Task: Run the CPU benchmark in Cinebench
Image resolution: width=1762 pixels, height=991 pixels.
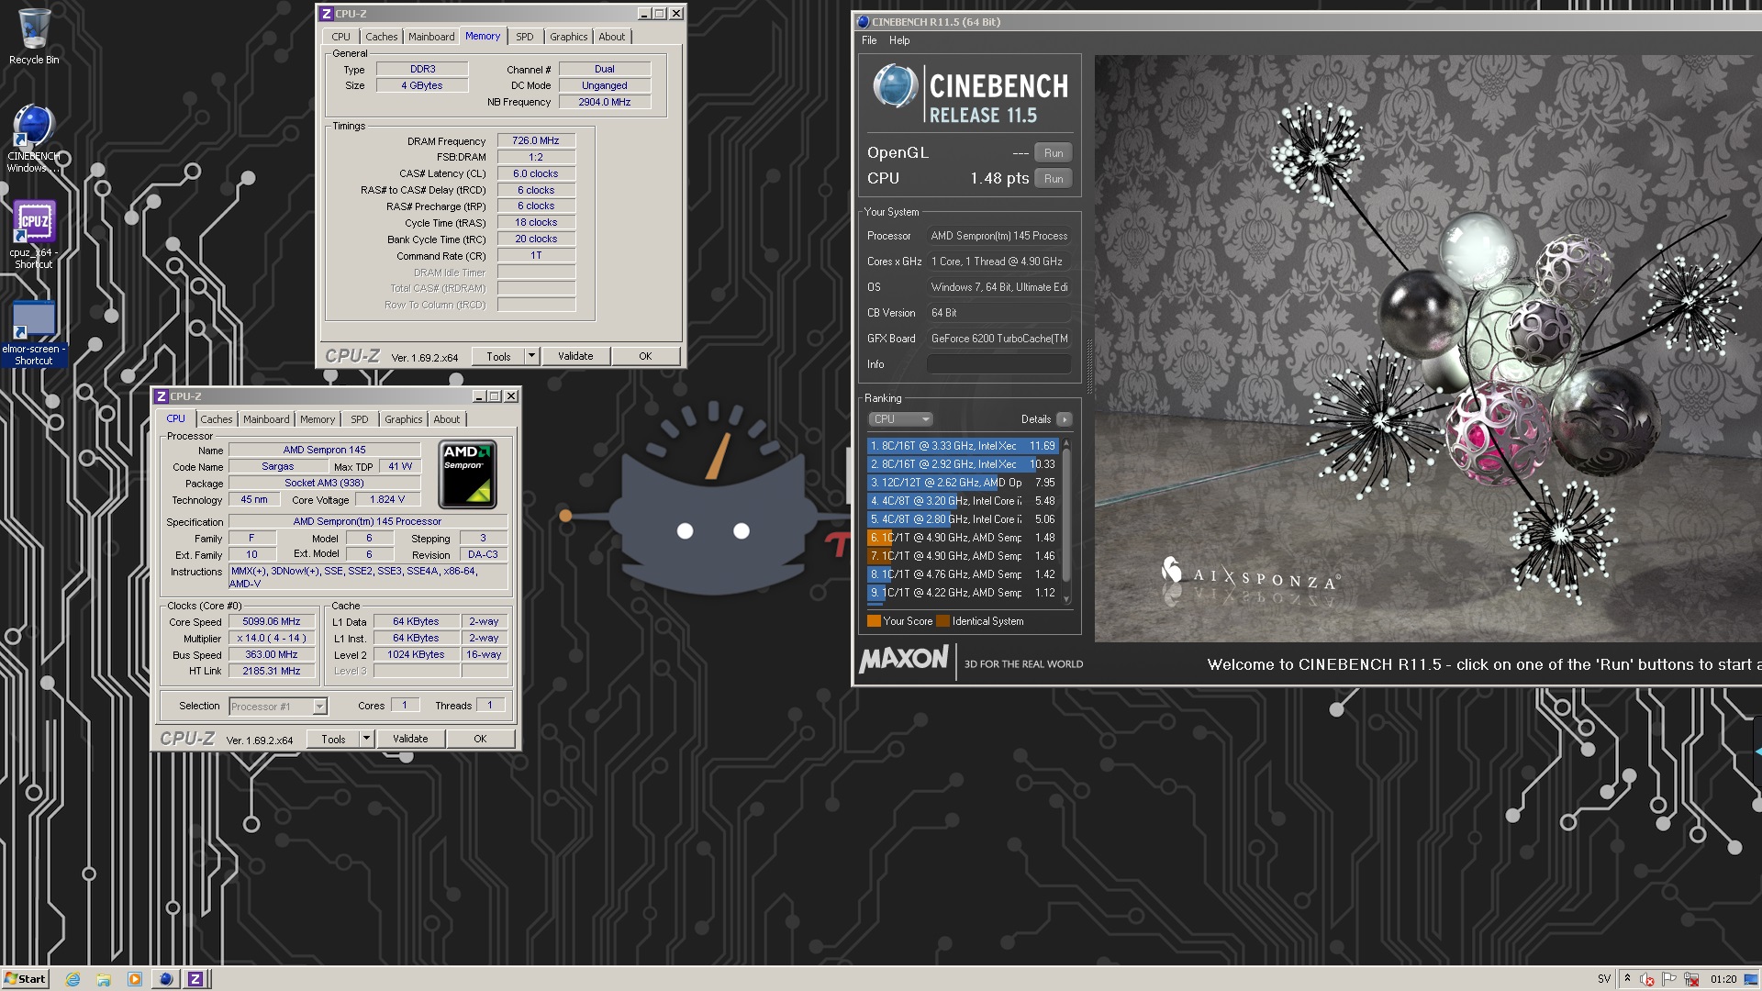Action: (1054, 179)
